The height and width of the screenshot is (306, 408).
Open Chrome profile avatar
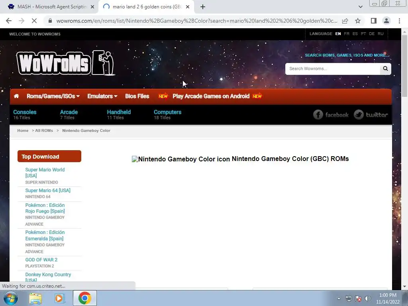tap(386, 21)
